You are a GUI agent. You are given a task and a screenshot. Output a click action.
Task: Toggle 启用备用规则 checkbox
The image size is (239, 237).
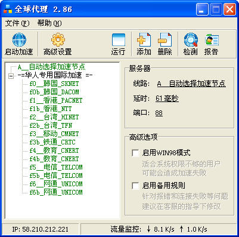[135, 186]
